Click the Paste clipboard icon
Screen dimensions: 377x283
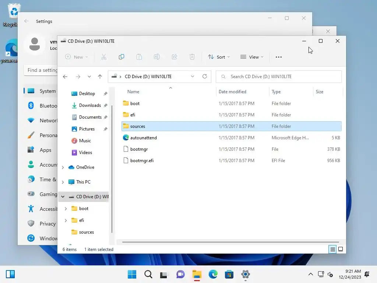pos(139,57)
